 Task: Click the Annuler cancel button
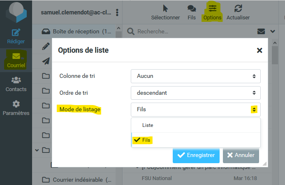pos(241,155)
